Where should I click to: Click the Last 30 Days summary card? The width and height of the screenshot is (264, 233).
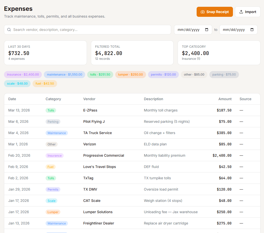click(45, 53)
